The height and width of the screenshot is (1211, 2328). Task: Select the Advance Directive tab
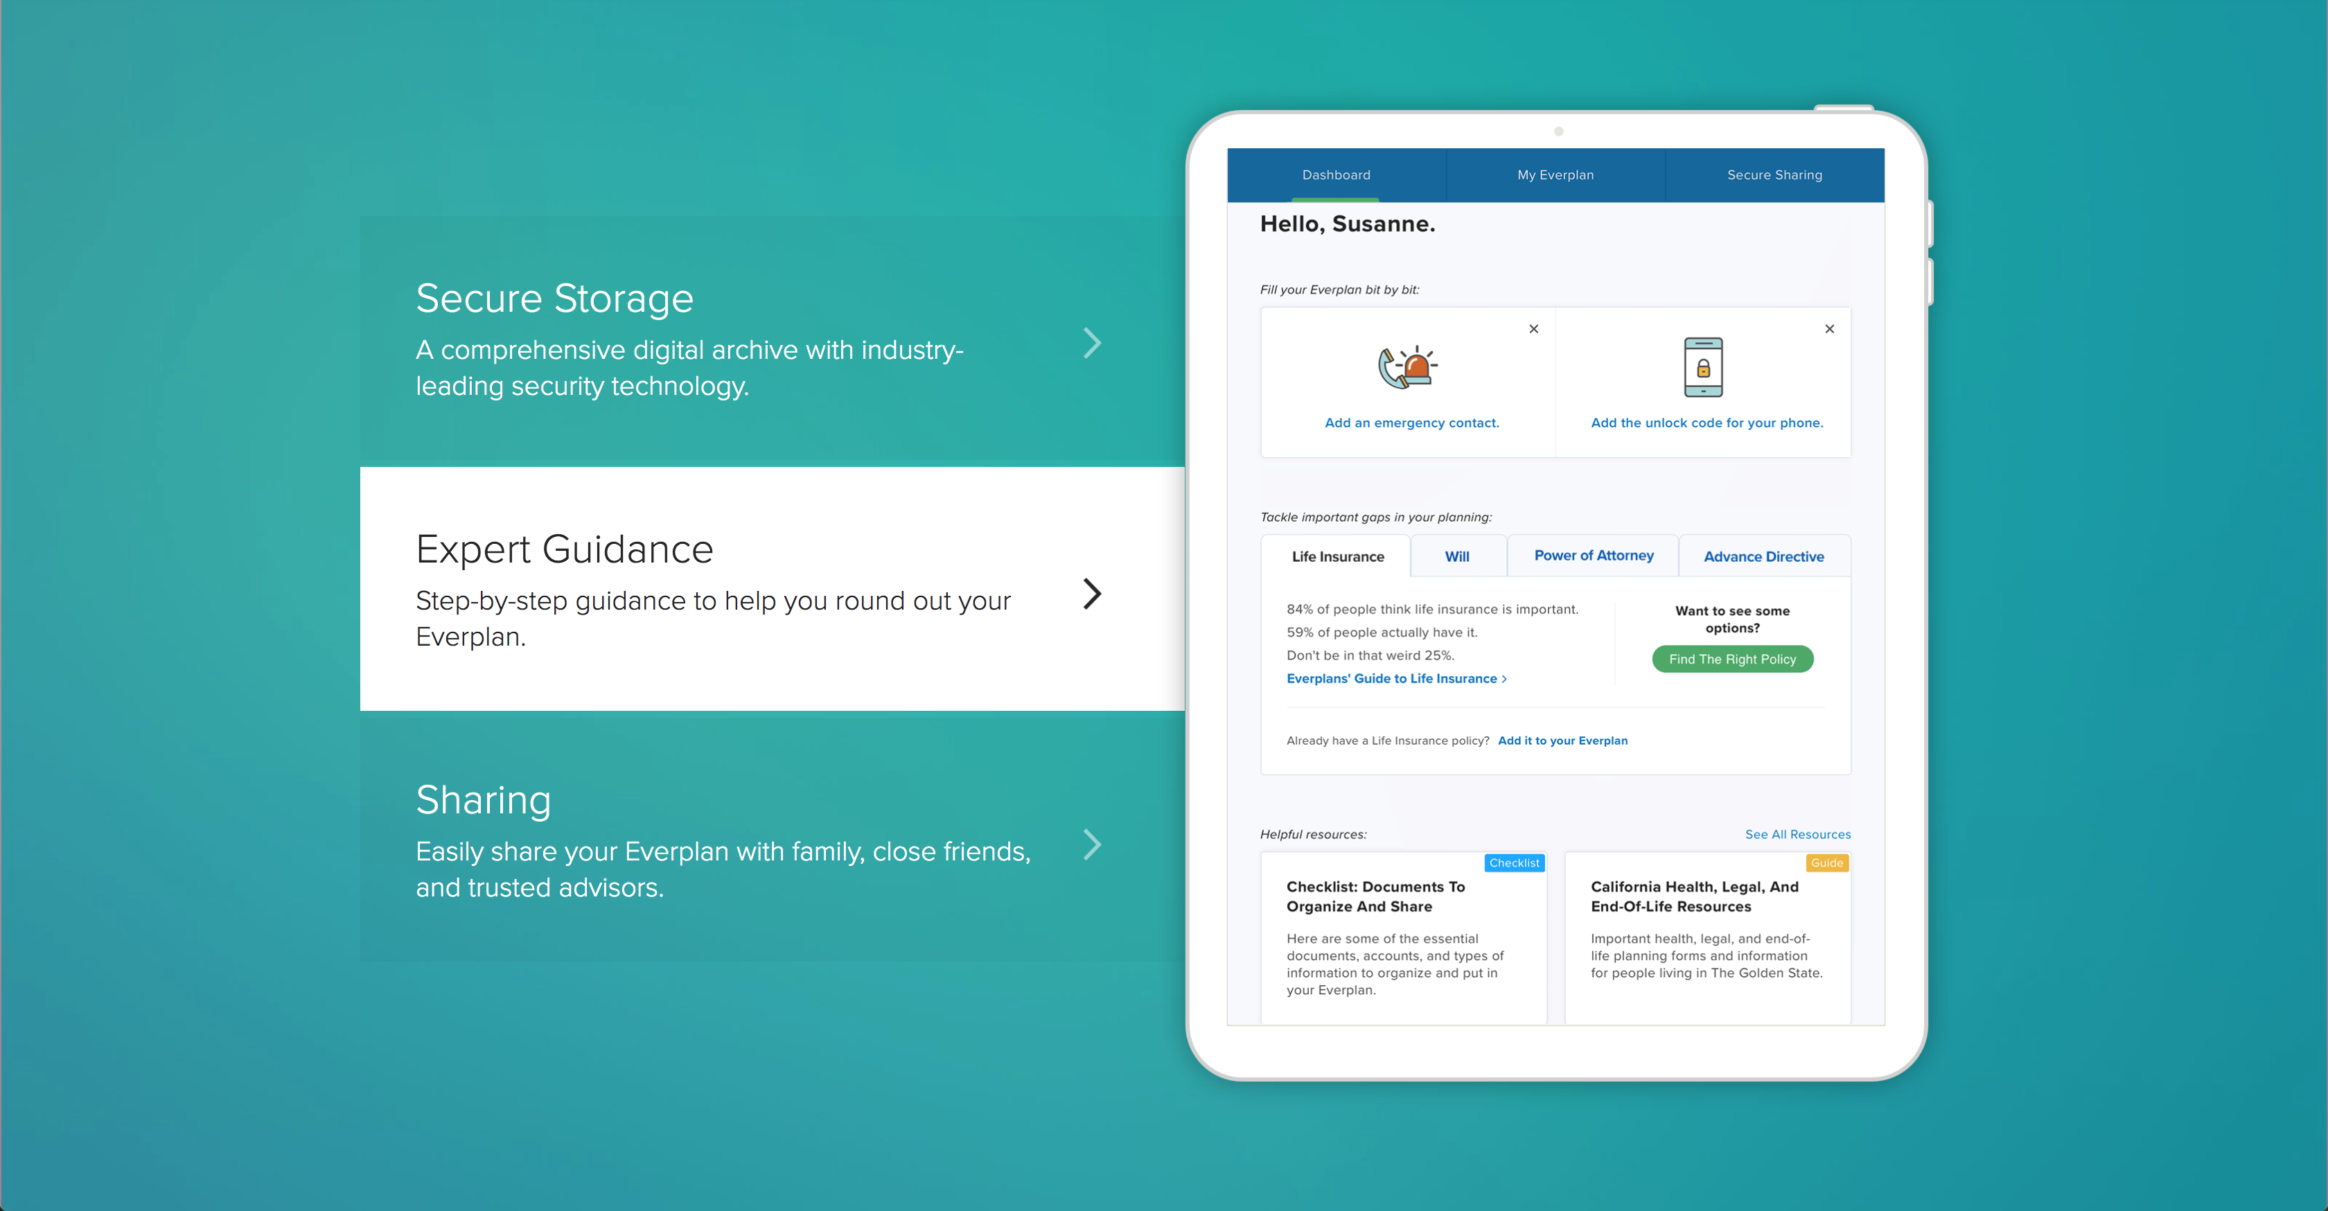pyautogui.click(x=1763, y=557)
